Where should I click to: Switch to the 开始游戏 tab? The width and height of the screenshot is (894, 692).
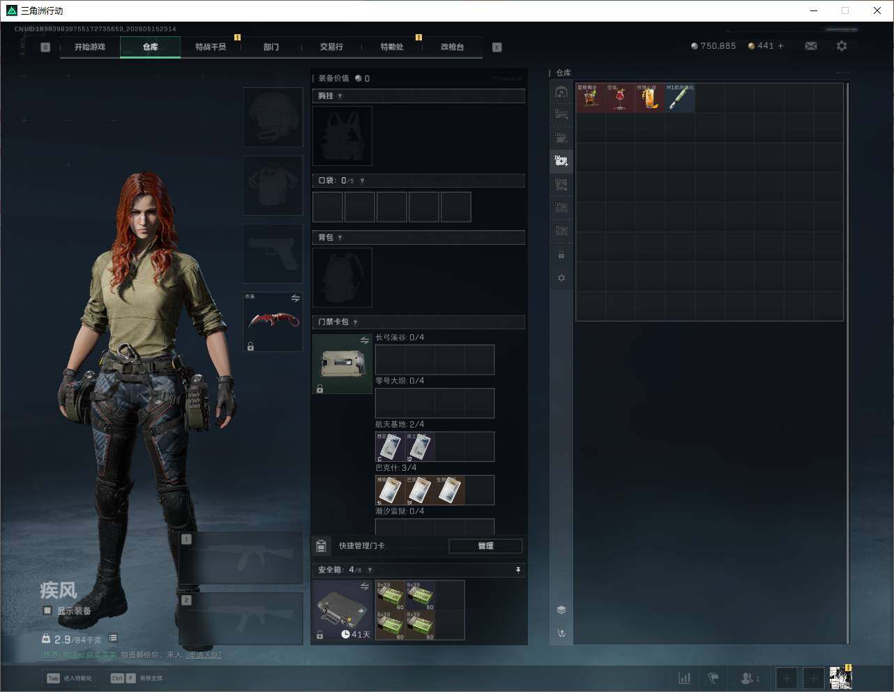pyautogui.click(x=90, y=47)
